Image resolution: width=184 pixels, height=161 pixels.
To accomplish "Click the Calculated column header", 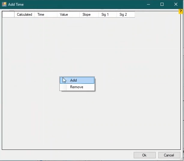I will point(24,14).
